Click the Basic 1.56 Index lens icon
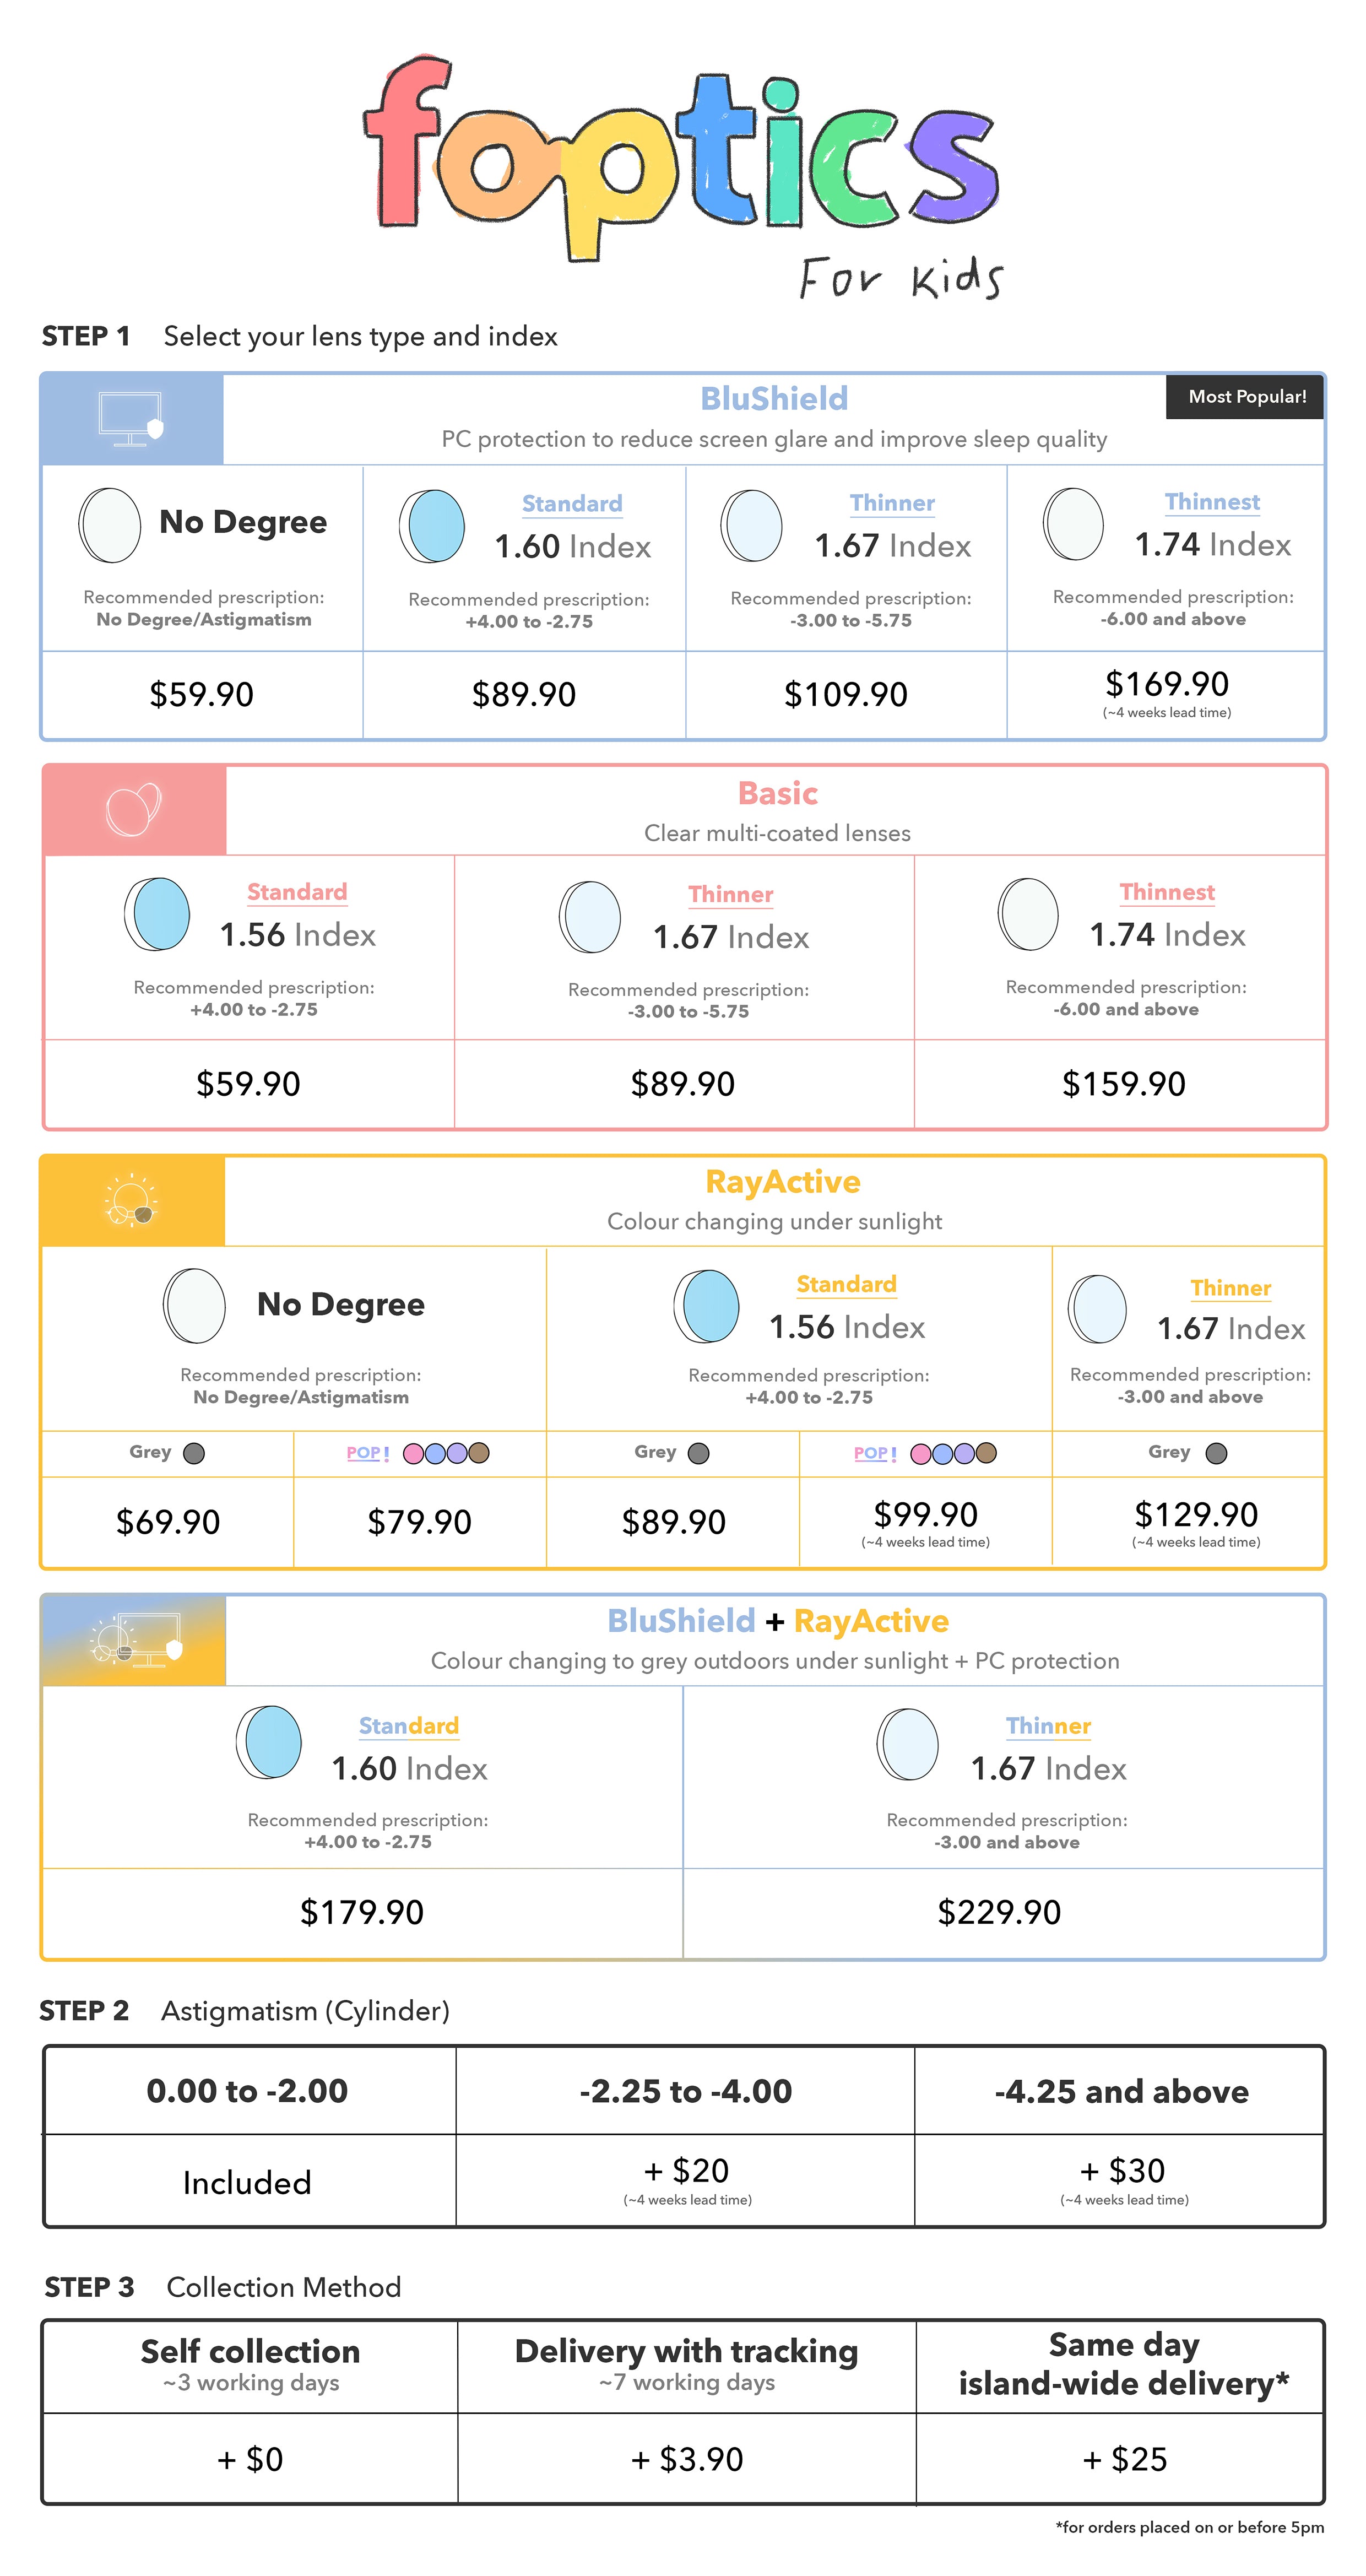The width and height of the screenshot is (1366, 2576). [157, 914]
